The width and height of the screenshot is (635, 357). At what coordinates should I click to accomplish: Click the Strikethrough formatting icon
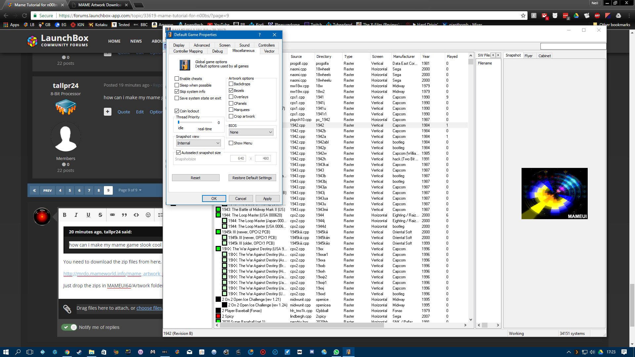100,215
